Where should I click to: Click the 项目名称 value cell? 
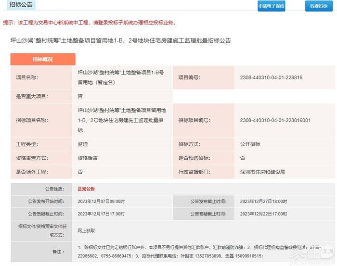point(120,77)
